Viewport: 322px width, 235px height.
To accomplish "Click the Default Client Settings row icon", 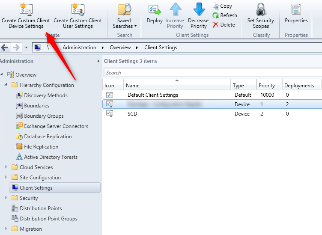I will [x=110, y=95].
